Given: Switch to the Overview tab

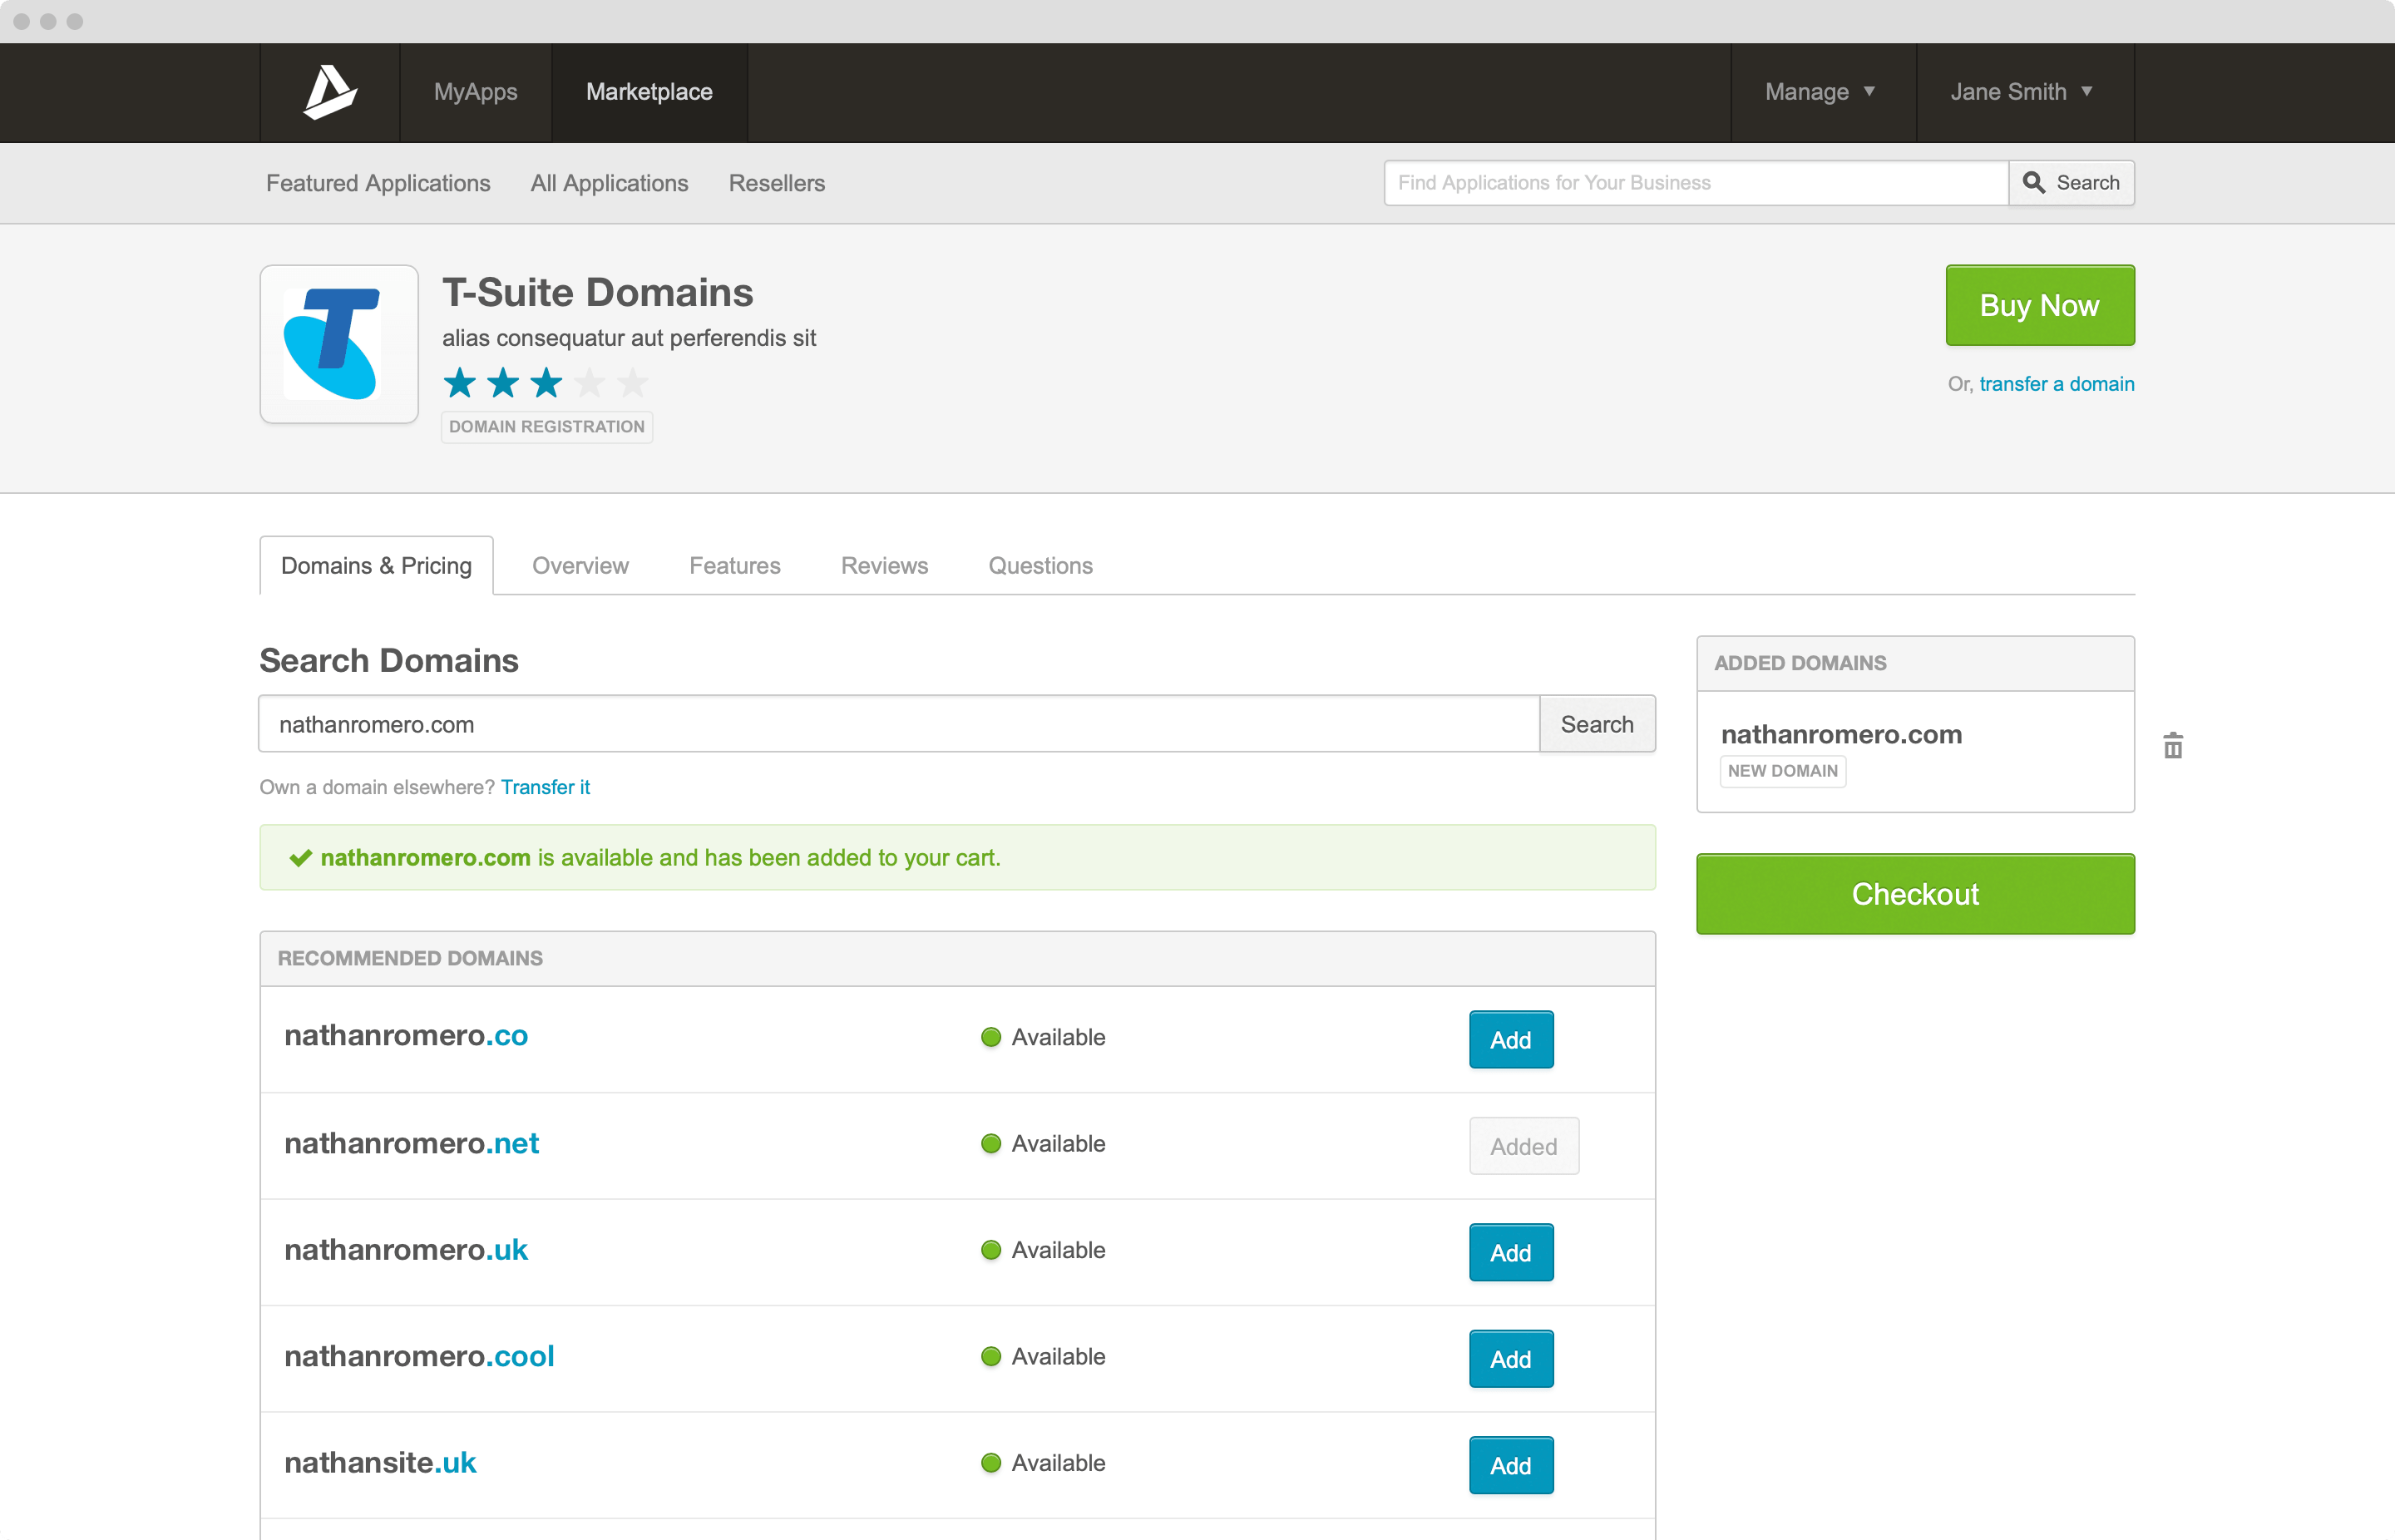Looking at the screenshot, I should [580, 566].
